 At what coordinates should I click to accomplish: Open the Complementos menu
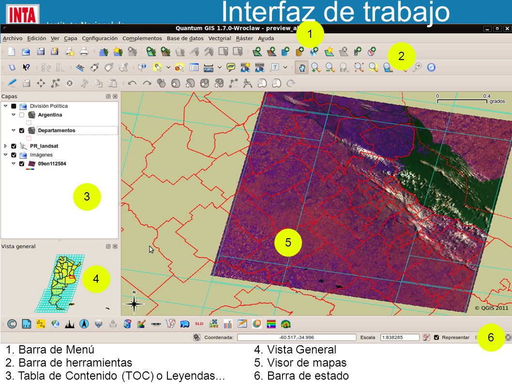coord(142,38)
